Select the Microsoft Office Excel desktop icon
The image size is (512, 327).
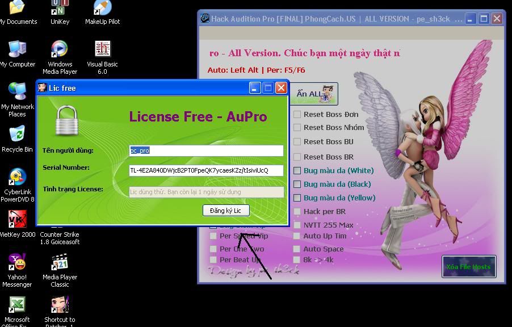pyautogui.click(x=17, y=305)
